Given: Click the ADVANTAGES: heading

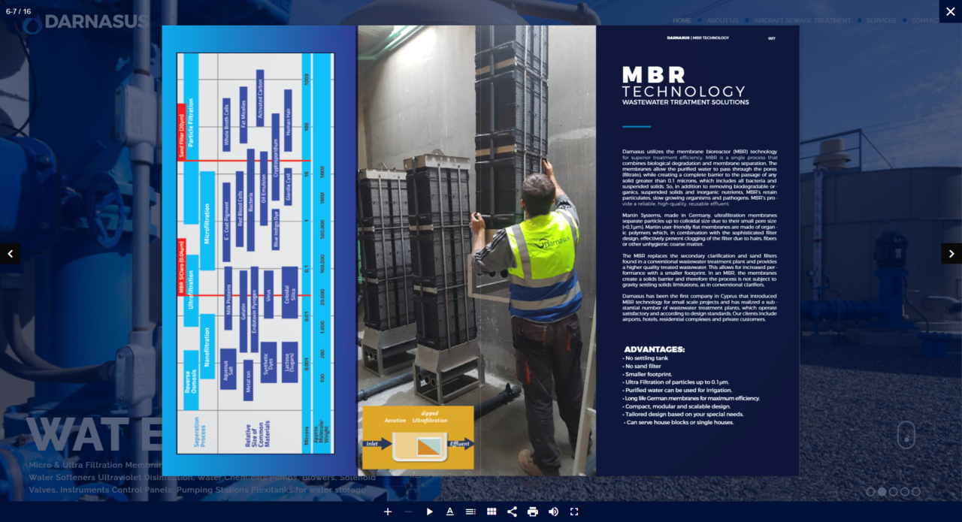Looking at the screenshot, I should (x=654, y=349).
